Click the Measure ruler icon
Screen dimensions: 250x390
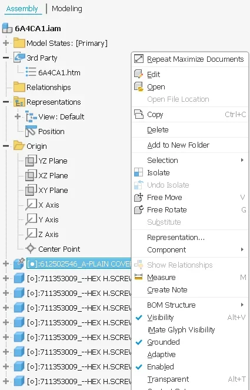139,277
